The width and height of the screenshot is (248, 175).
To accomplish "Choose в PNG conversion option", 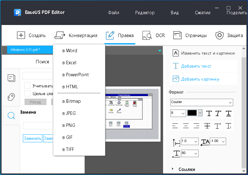I will pos(79,125).
